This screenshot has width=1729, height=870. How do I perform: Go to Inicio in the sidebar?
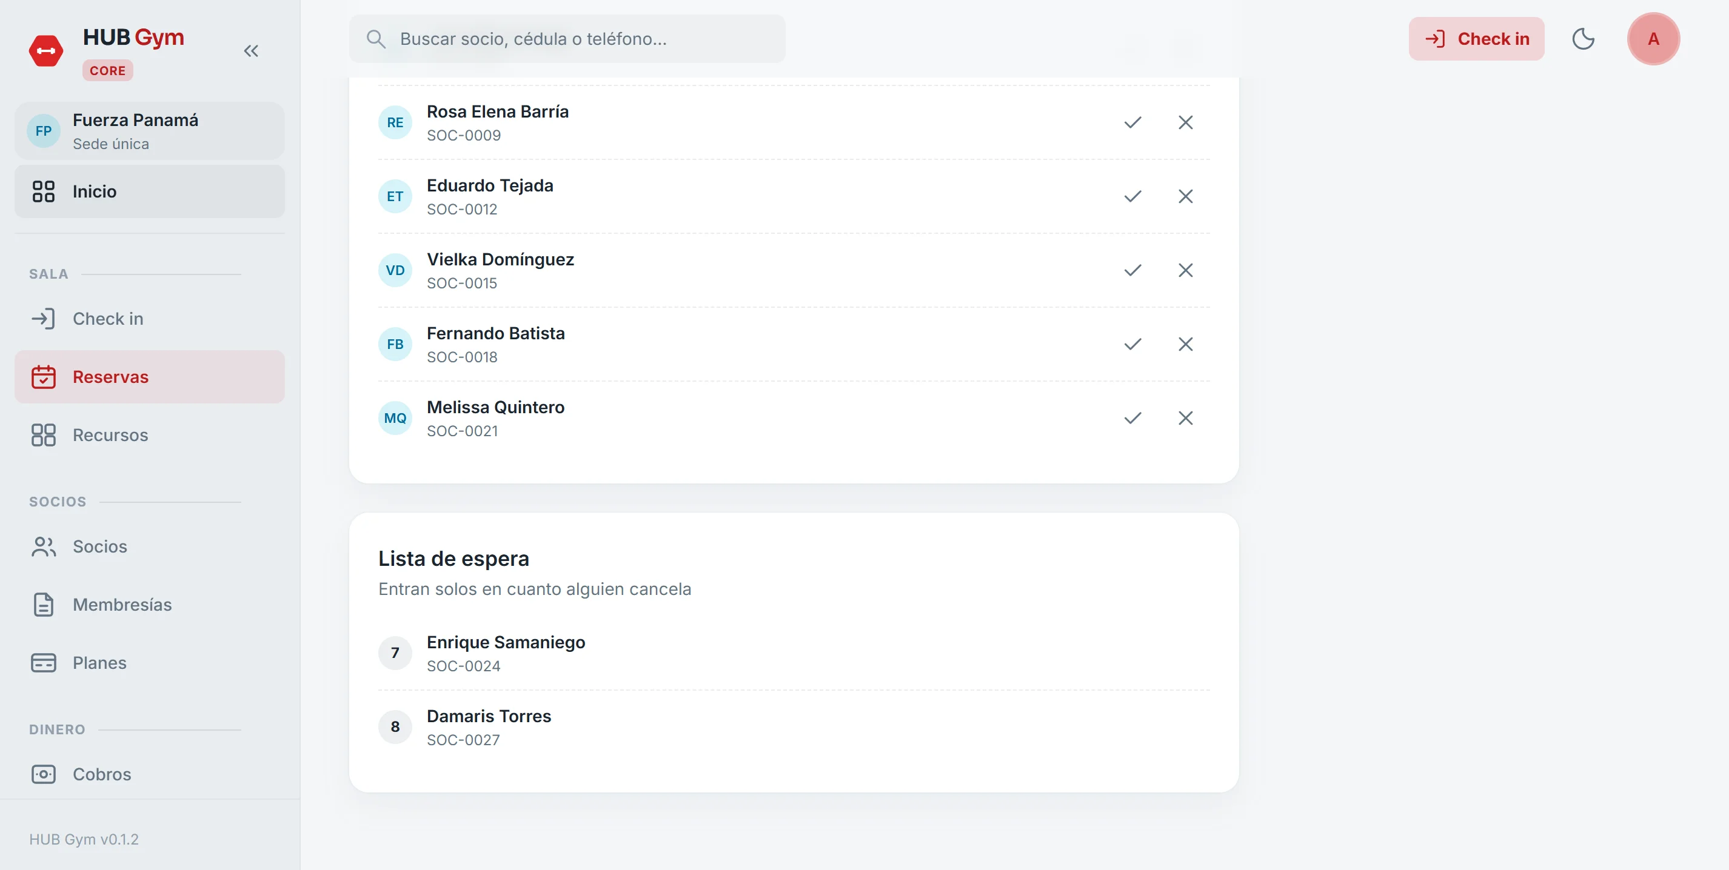point(150,192)
